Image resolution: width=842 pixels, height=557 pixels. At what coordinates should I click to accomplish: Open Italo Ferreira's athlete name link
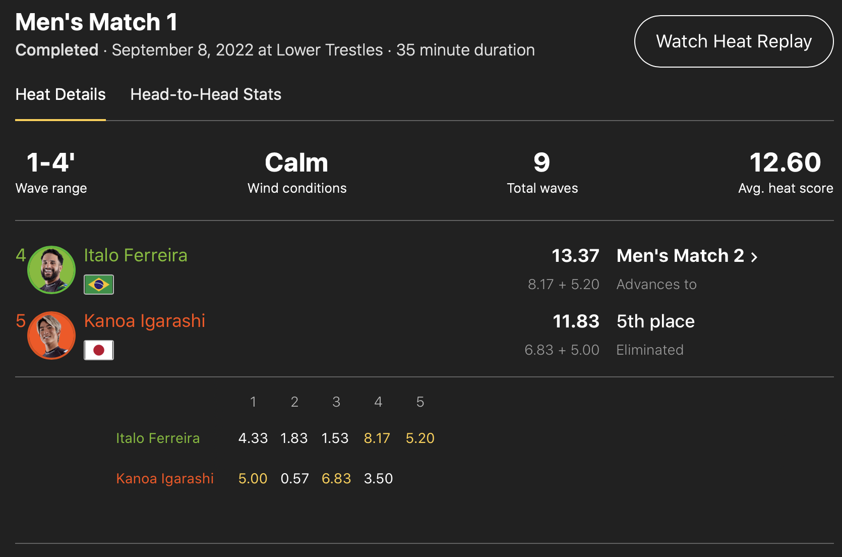[136, 255]
